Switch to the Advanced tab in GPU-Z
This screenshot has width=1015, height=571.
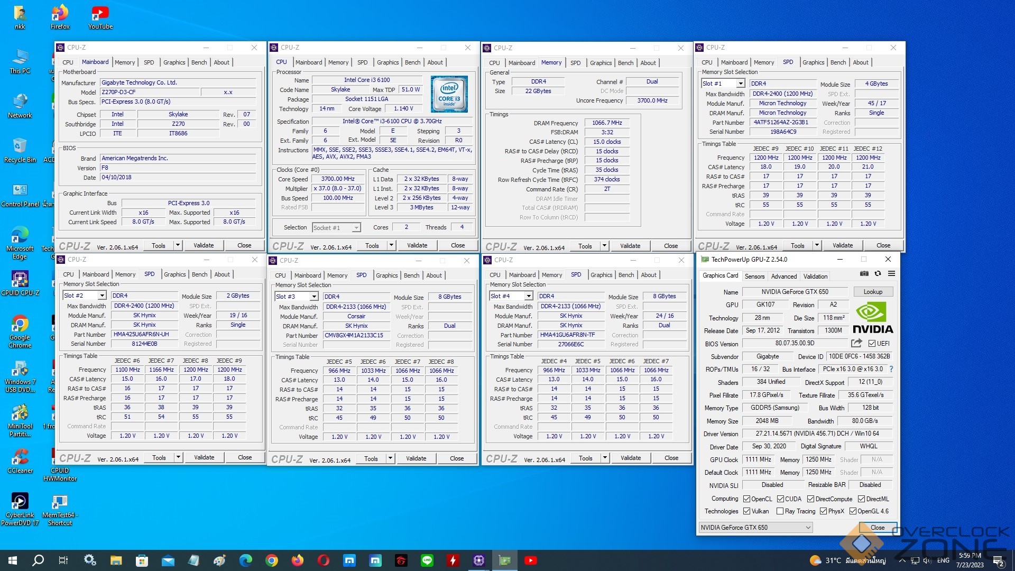click(x=783, y=277)
